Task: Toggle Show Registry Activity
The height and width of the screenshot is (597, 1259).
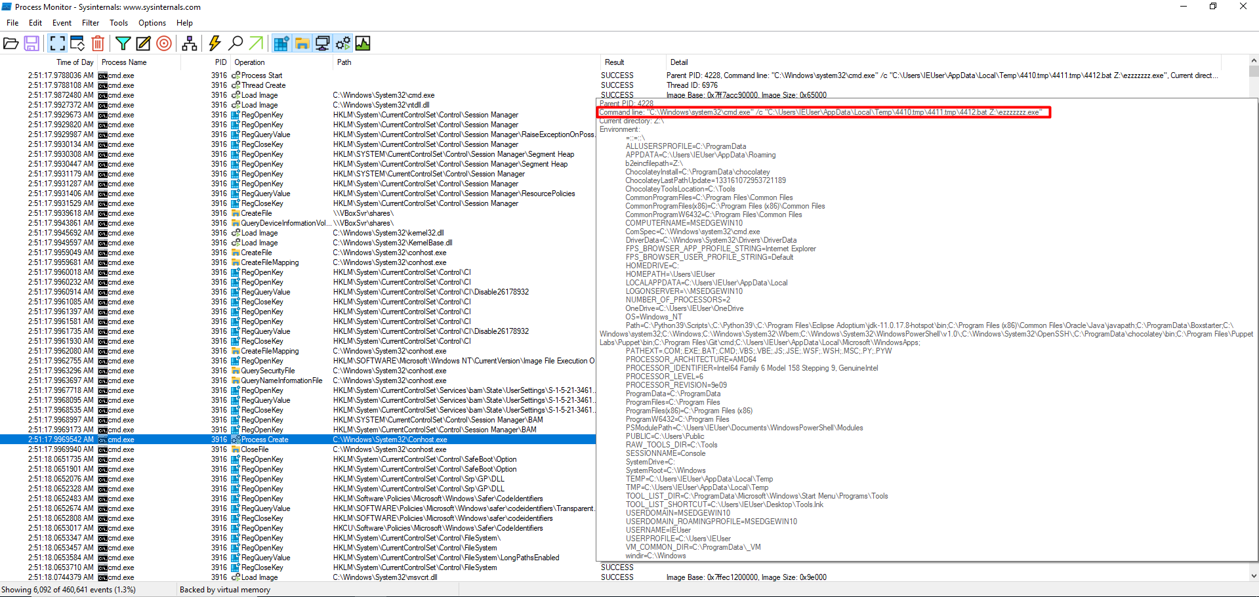Action: tap(281, 43)
